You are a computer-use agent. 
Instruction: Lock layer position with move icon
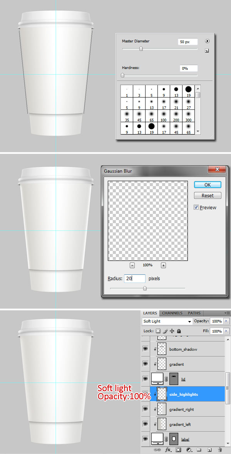click(172, 331)
